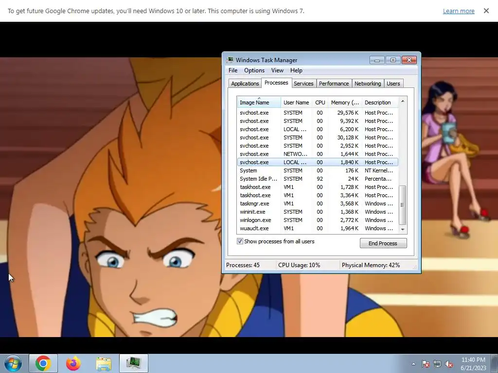Click the process list scrollbar thumb
Image resolution: width=498 pixels, height=373 pixels.
point(402,205)
